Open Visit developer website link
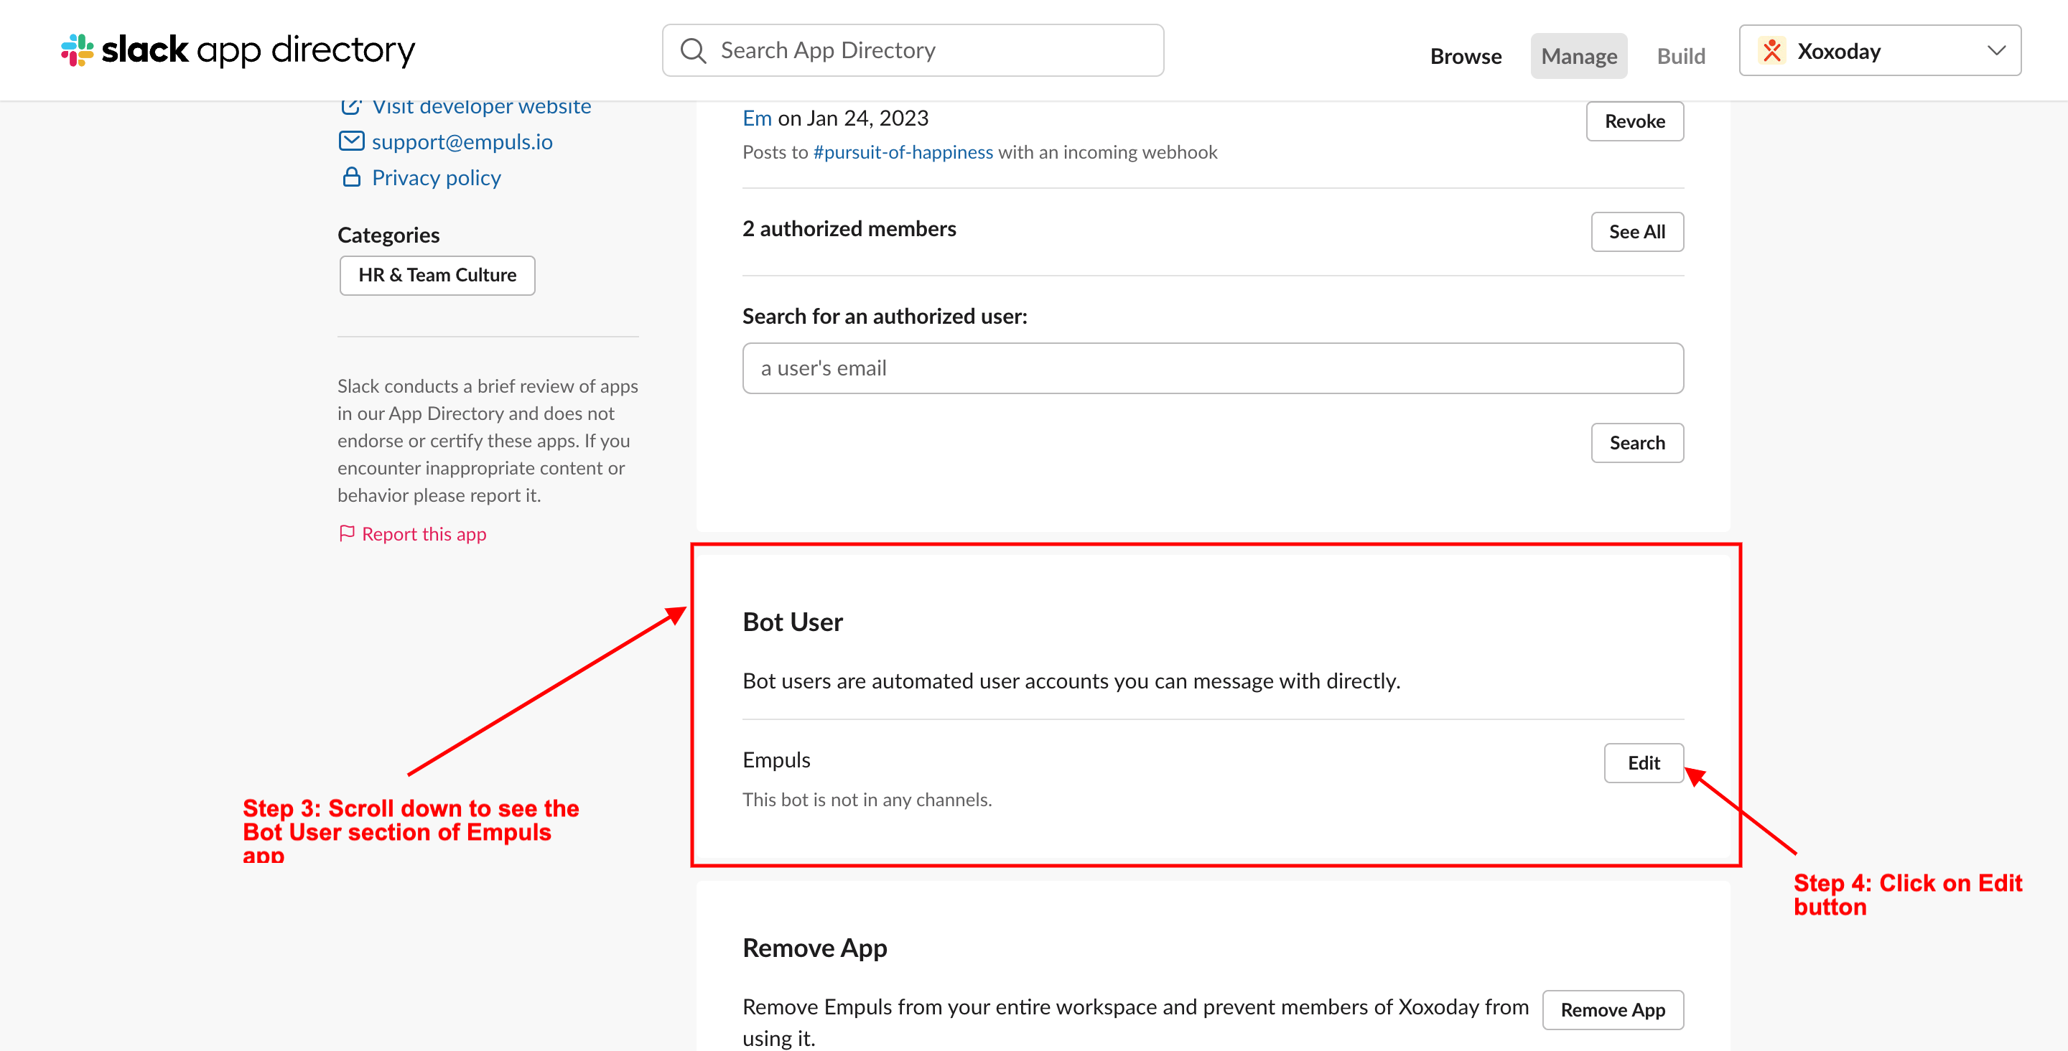Screen dimensions: 2068x1051 [x=481, y=107]
